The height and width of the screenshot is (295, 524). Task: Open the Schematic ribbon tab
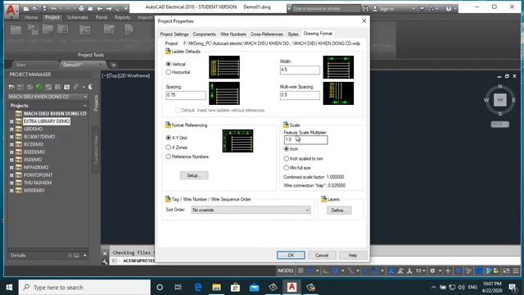77,17
